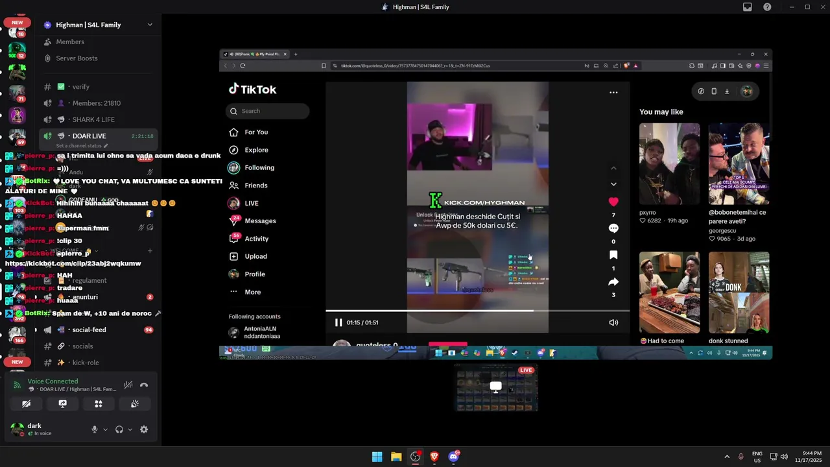Open Discord help question mark icon
The width and height of the screenshot is (830, 467).
767,7
